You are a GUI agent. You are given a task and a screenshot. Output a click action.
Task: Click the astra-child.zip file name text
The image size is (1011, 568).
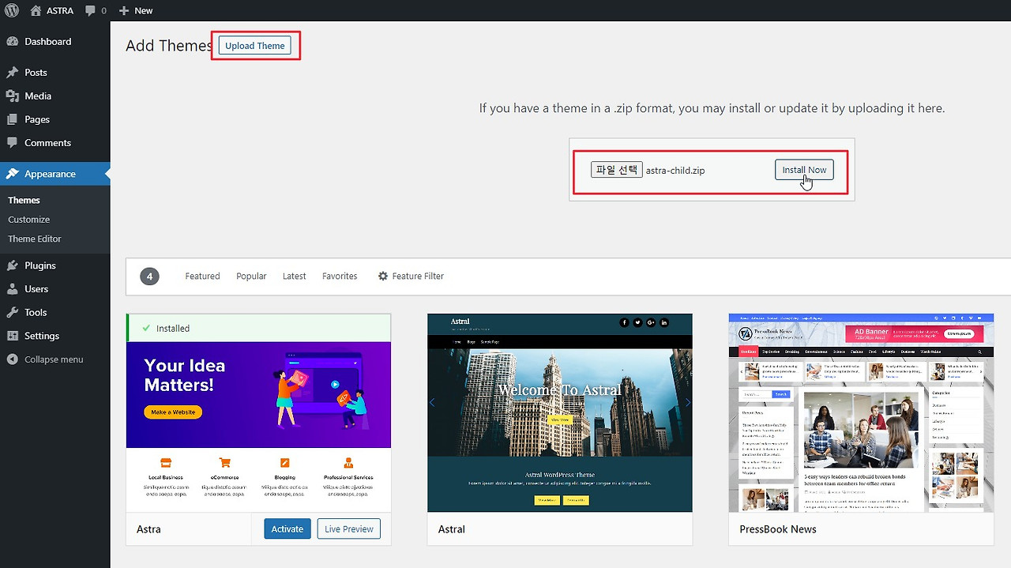675,170
